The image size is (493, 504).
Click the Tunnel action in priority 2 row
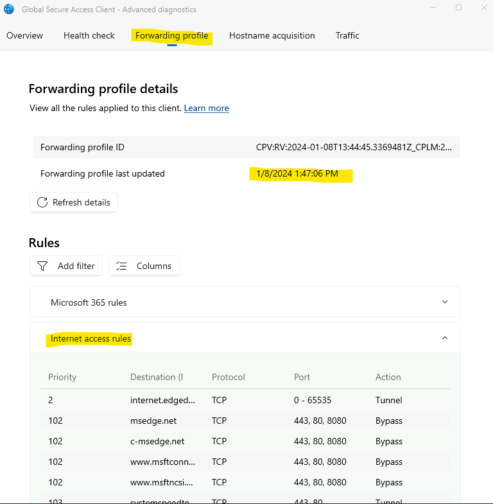(388, 400)
